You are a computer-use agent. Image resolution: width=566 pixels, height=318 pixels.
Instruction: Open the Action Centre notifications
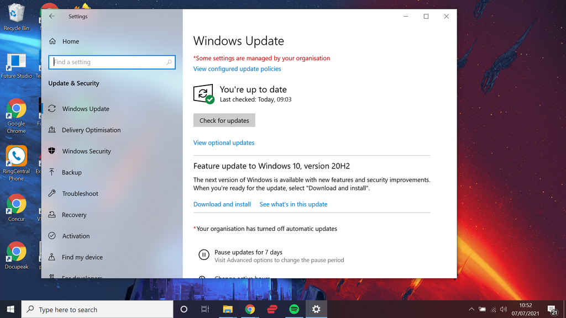point(553,309)
